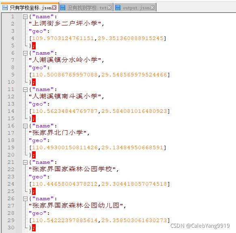Click coordinate value 29.358503061630273
Screen dimensions: 236x233
(134, 220)
